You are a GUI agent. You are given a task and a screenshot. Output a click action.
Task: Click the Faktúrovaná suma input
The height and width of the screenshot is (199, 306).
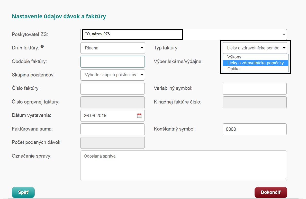(x=113, y=129)
